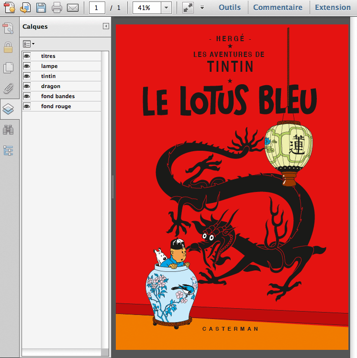Open the Calques options menu

29,44
